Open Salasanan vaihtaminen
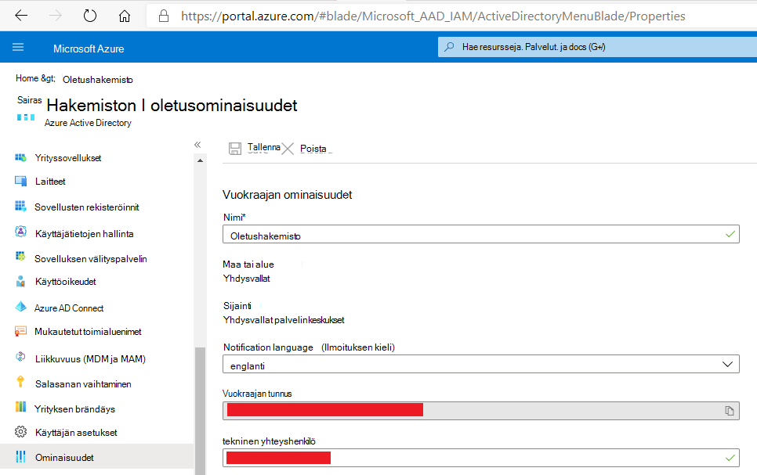 (83, 384)
